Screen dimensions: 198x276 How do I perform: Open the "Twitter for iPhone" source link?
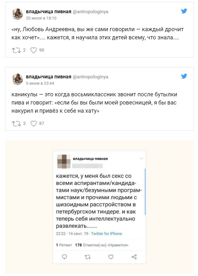107,234
